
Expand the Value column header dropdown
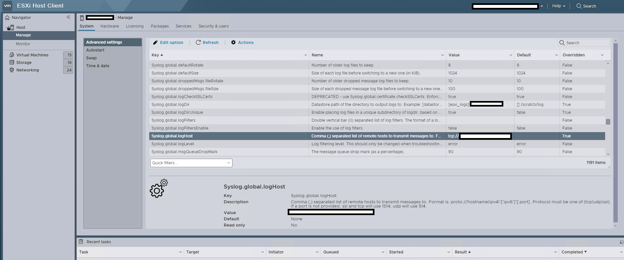tap(511, 55)
